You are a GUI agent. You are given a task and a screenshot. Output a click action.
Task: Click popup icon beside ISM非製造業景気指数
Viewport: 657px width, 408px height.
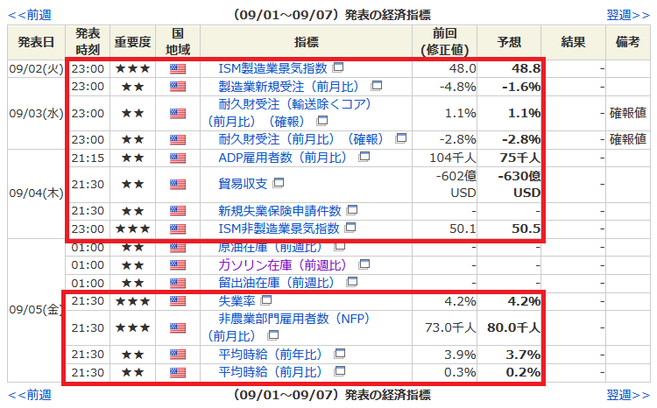(x=350, y=228)
